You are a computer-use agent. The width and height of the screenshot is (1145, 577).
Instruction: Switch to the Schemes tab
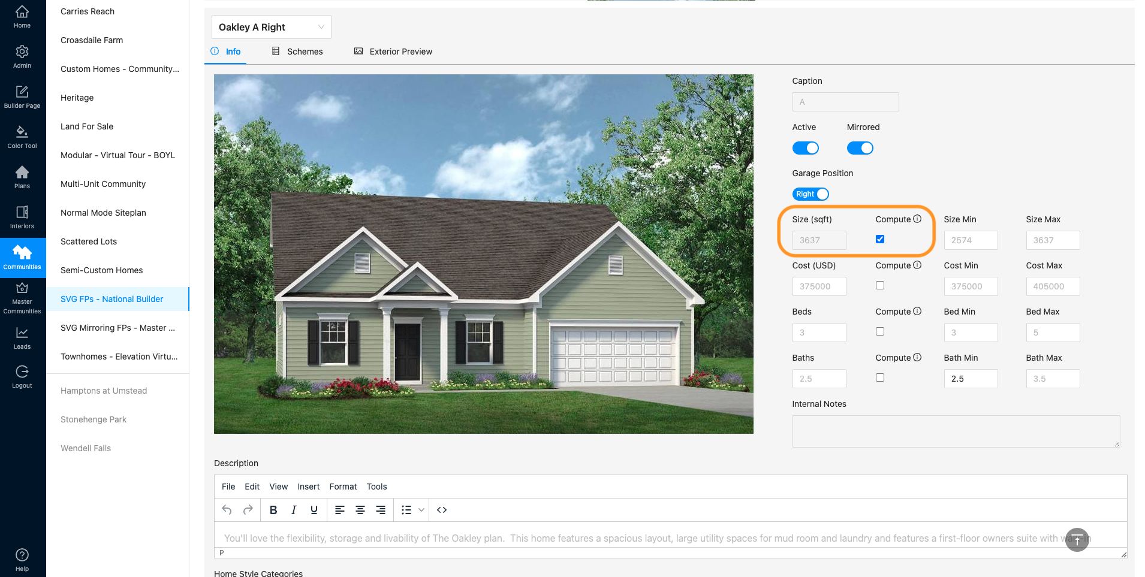tap(297, 52)
